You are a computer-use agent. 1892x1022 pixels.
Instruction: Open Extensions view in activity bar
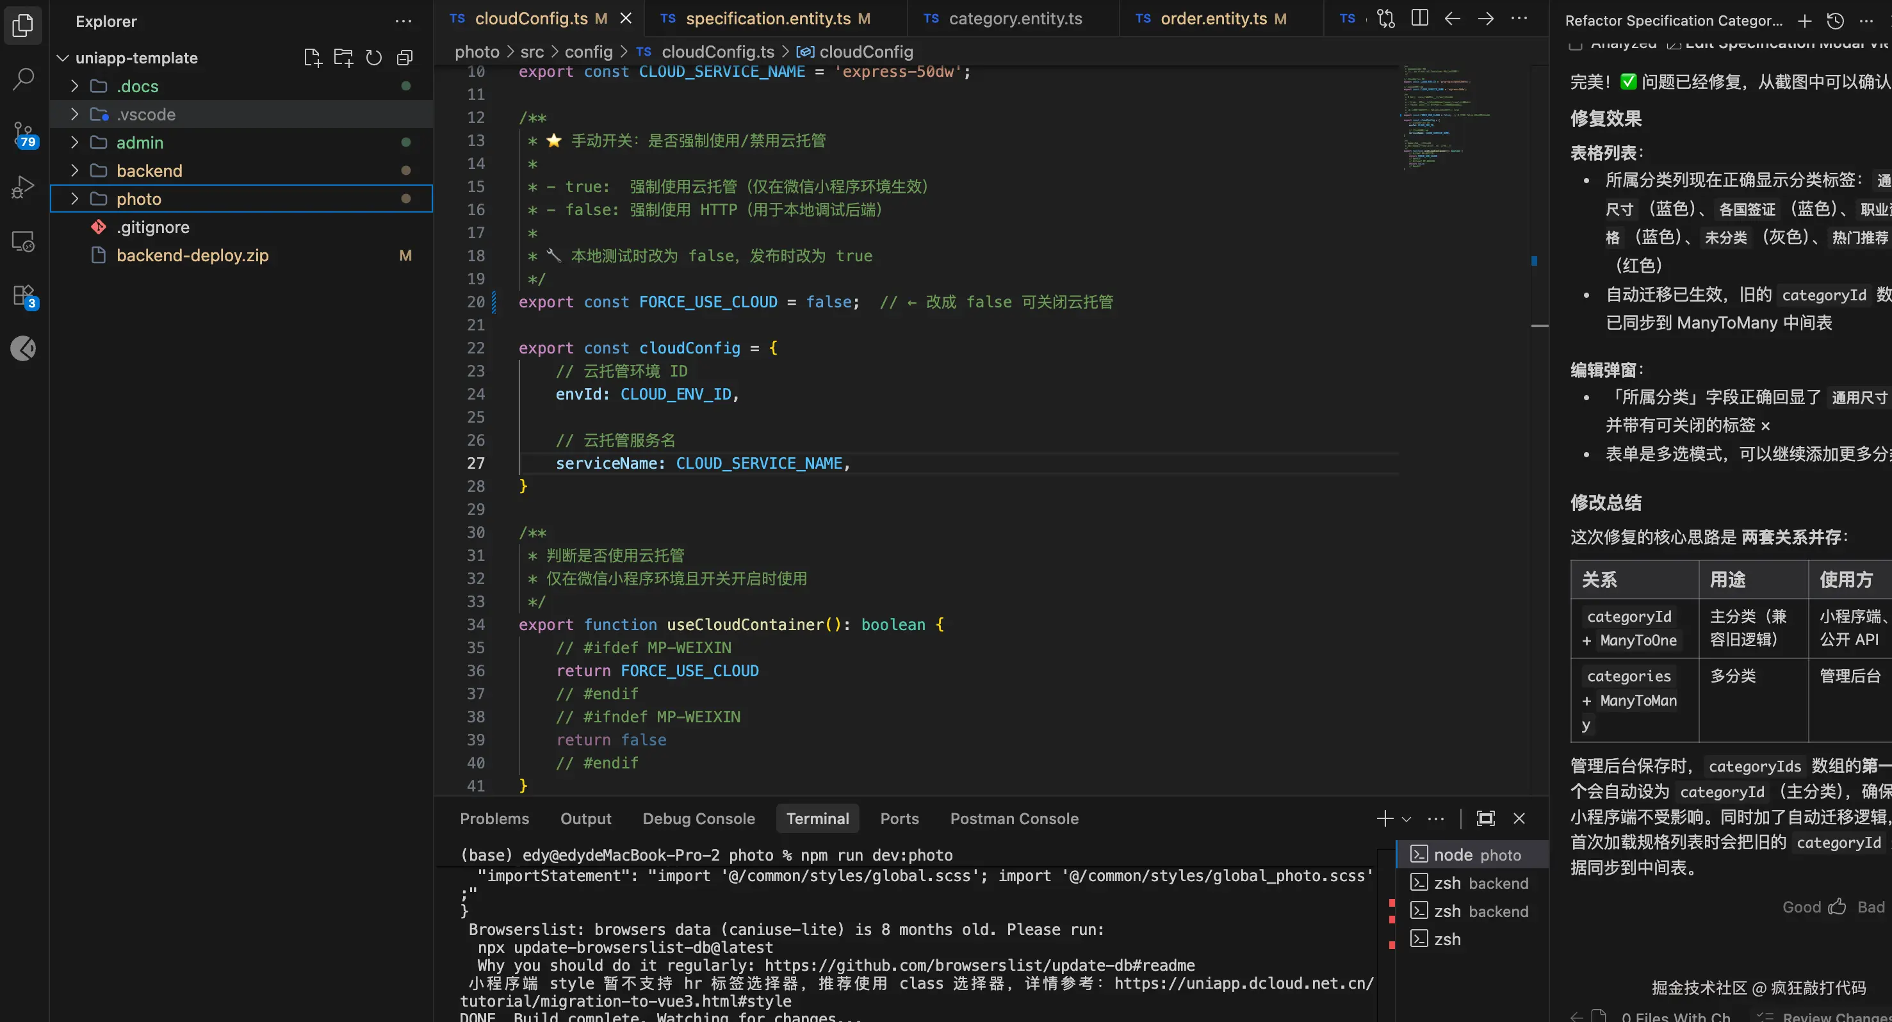point(24,295)
